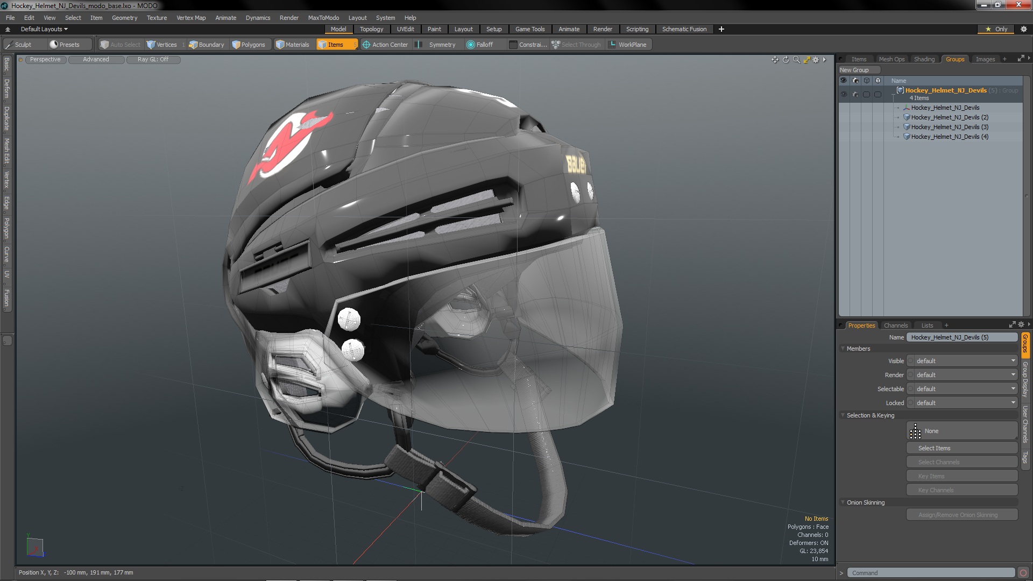The image size is (1033, 581).
Task: Open the Geometry menu
Action: point(124,18)
